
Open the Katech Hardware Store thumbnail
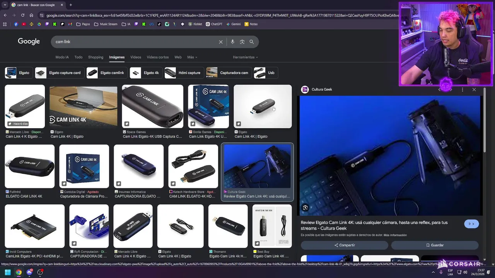coord(193,166)
